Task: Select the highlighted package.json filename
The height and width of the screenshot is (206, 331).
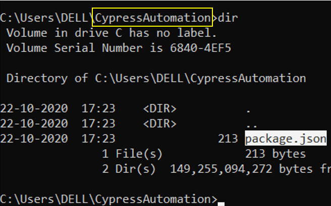Action: (286, 138)
